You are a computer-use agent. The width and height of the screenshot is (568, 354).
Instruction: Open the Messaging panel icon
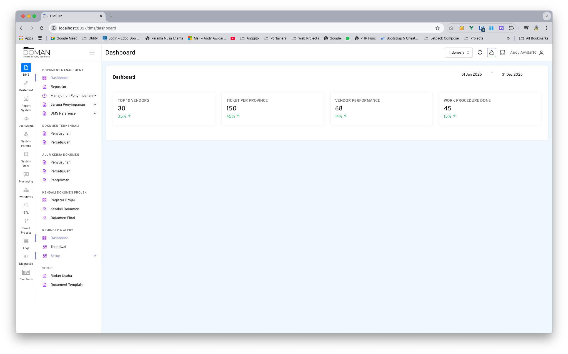[x=26, y=174]
